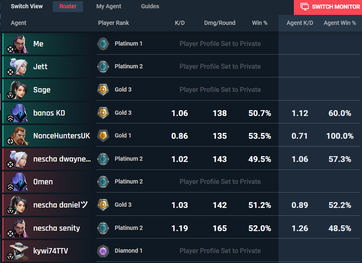Sort by the Player Rank column header

(x=113, y=23)
